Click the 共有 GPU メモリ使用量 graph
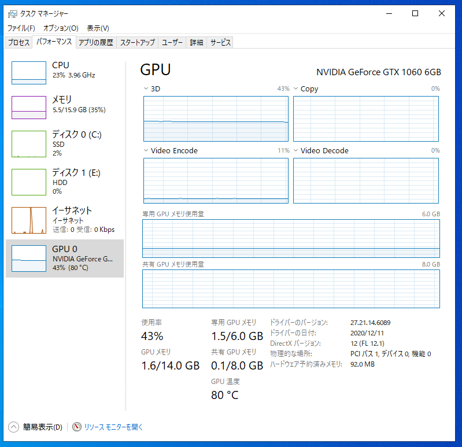Image resolution: width=462 pixels, height=447 pixels. pyautogui.click(x=291, y=289)
